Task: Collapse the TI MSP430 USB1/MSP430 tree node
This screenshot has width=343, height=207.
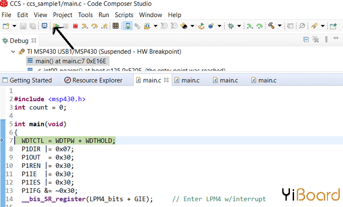Action: [x=12, y=52]
